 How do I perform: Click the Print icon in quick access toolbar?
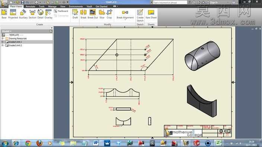[36, 2]
